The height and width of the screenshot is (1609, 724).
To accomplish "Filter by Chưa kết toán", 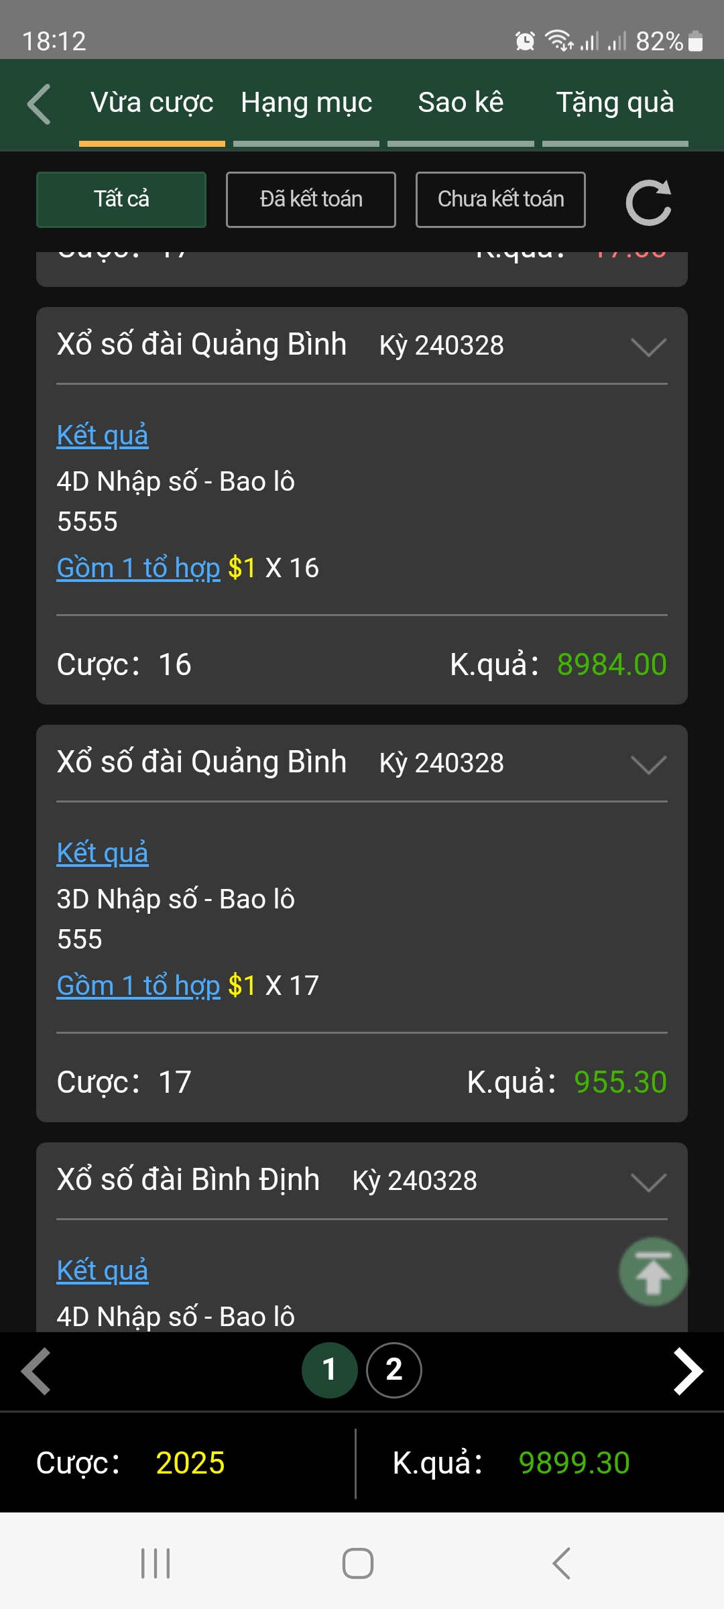I will click(501, 200).
